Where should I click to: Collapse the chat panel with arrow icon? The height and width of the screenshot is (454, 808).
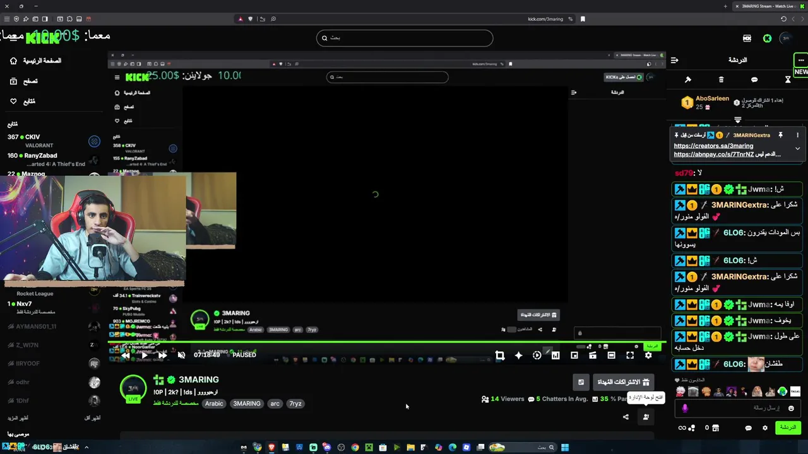click(x=674, y=61)
